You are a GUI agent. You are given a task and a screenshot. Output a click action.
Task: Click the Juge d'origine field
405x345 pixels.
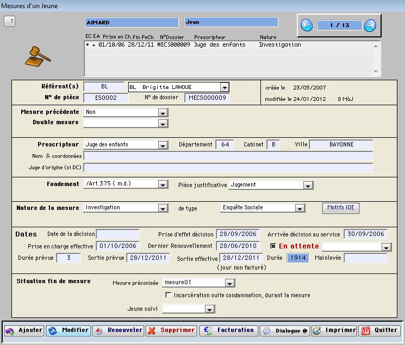(228, 168)
